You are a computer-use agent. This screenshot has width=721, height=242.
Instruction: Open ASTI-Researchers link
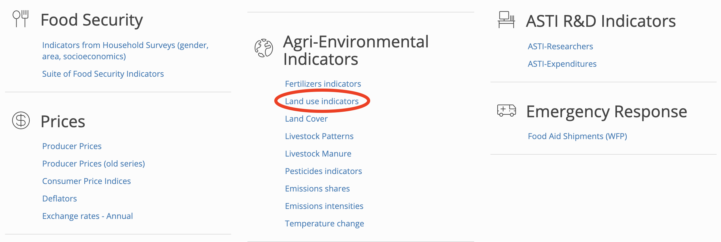(x=560, y=46)
